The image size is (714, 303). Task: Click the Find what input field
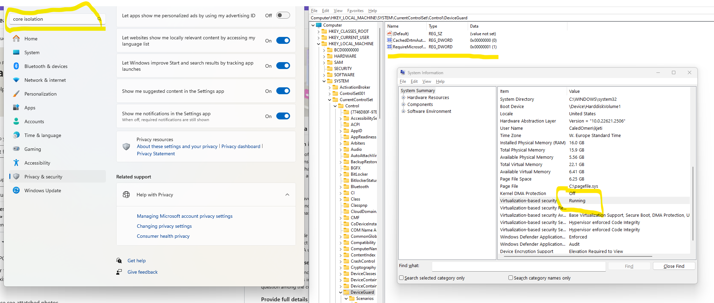point(519,266)
